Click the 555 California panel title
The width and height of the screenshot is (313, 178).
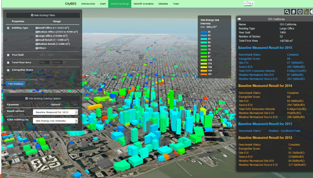point(276,19)
